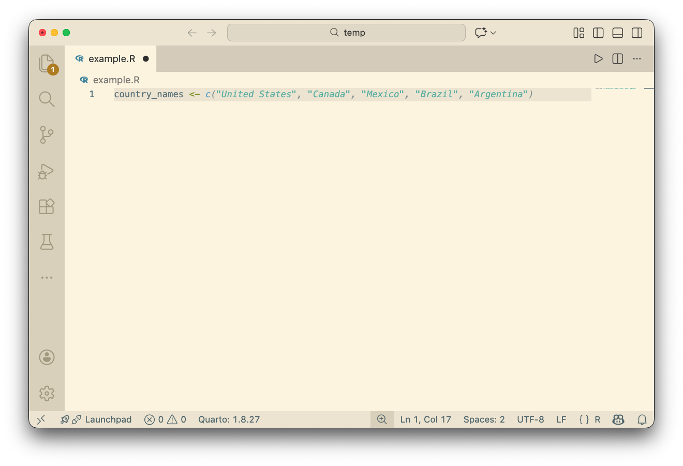Change indentation via Spaces: 2
The image size is (683, 466).
pyautogui.click(x=484, y=419)
